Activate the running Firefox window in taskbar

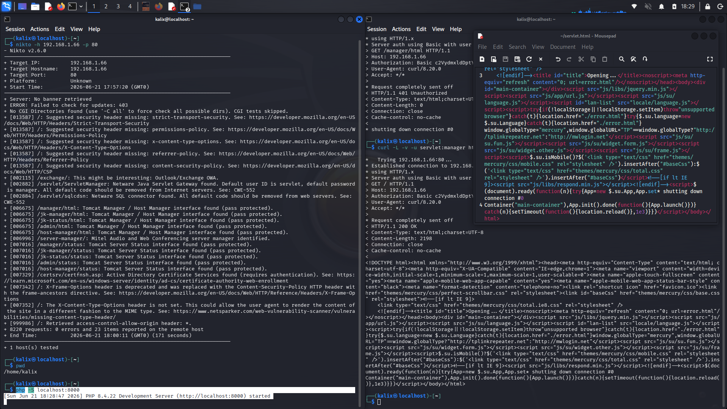click(159, 6)
